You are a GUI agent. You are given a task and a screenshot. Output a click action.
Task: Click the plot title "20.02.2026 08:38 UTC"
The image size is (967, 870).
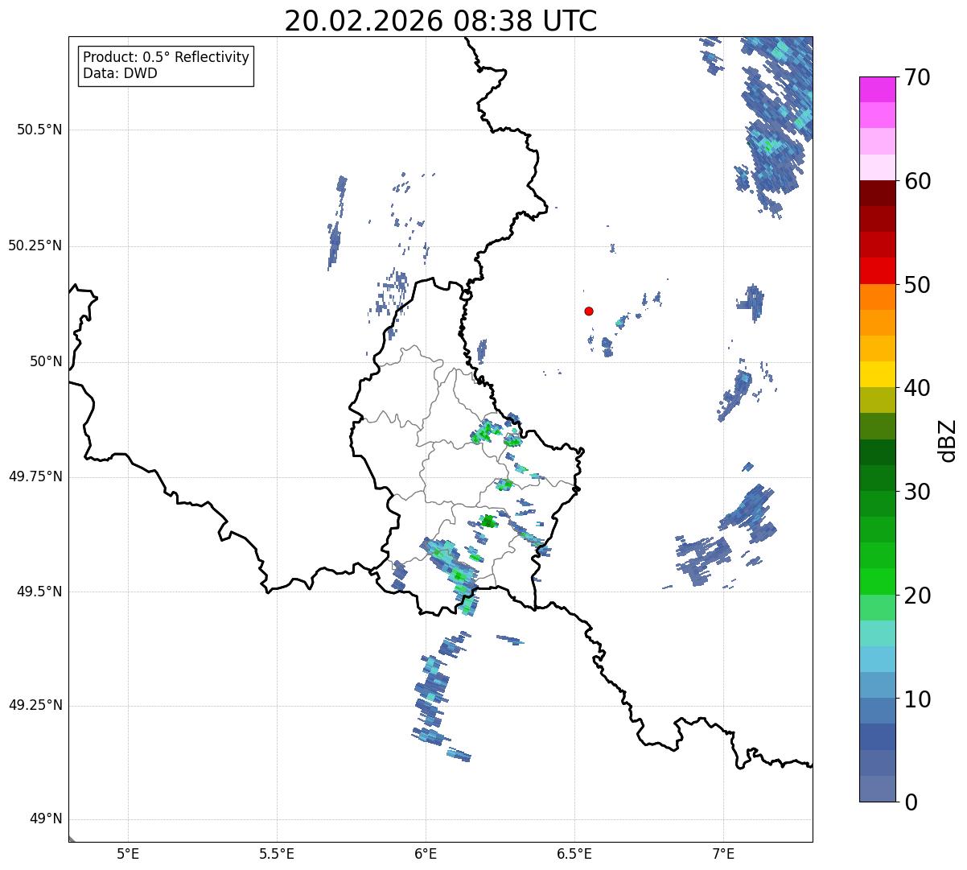pyautogui.click(x=441, y=20)
